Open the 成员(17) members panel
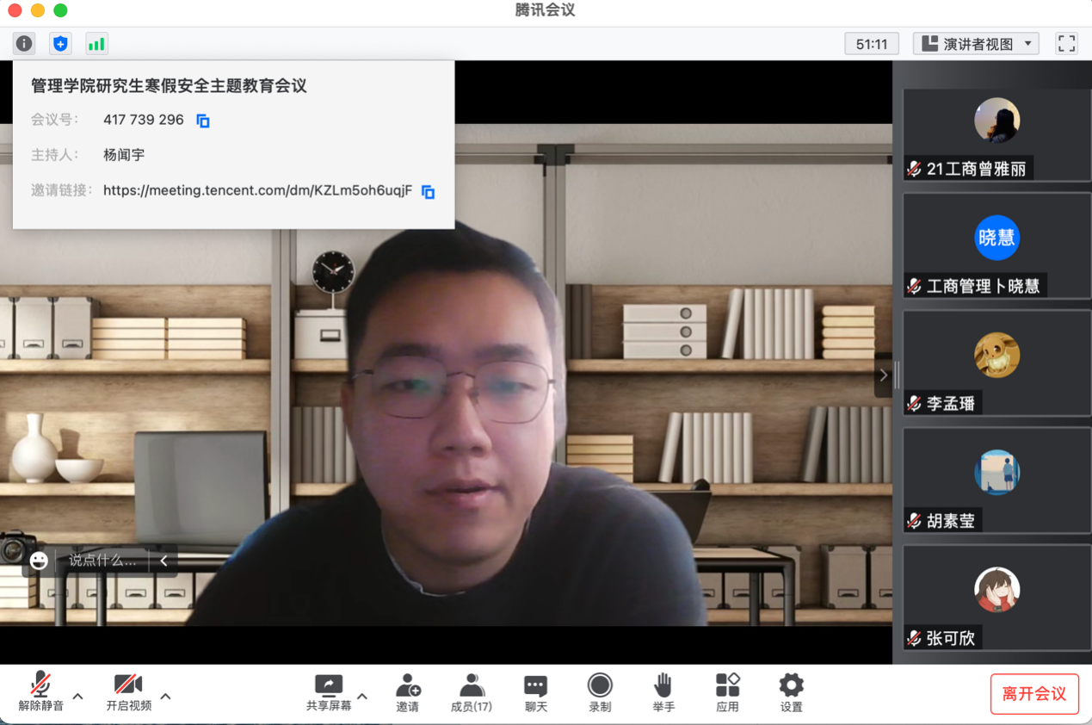 coord(471,692)
